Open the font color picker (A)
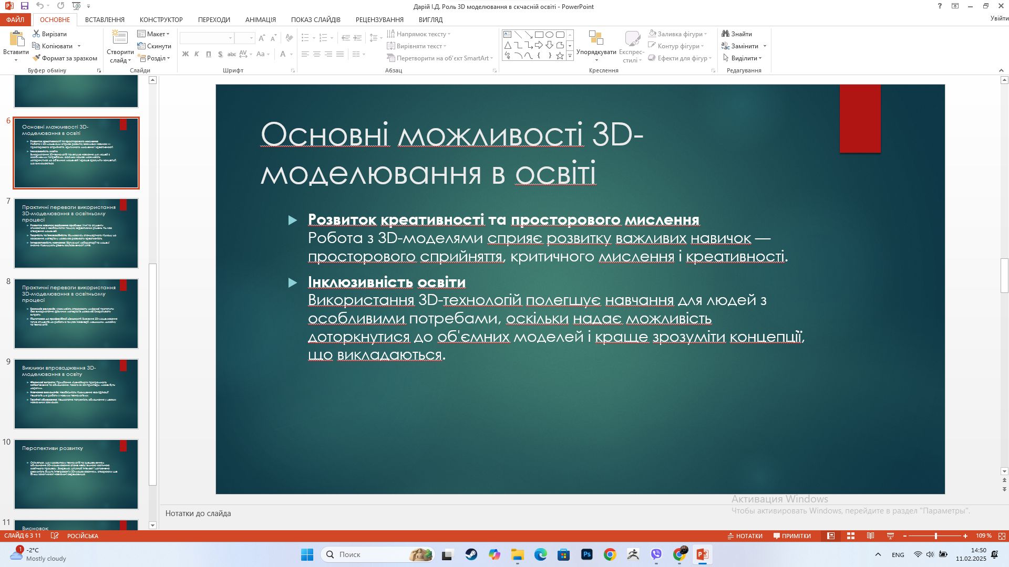The image size is (1009, 567). click(x=283, y=54)
